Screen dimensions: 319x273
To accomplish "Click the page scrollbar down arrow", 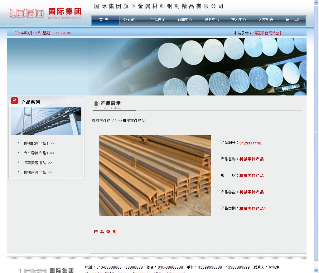I will point(317,271).
